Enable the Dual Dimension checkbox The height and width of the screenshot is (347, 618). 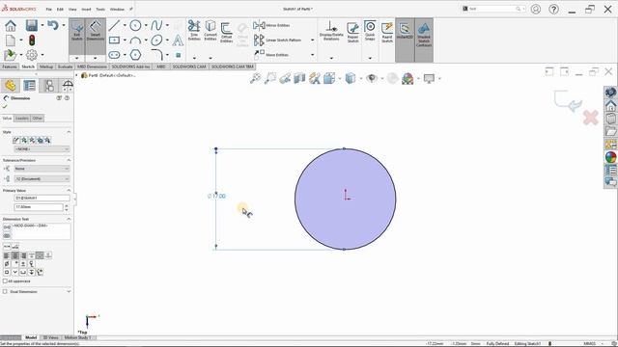pyautogui.click(x=5, y=292)
